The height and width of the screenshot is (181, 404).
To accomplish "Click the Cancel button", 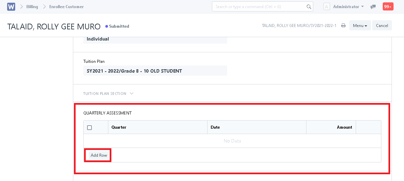I will 382,26.
